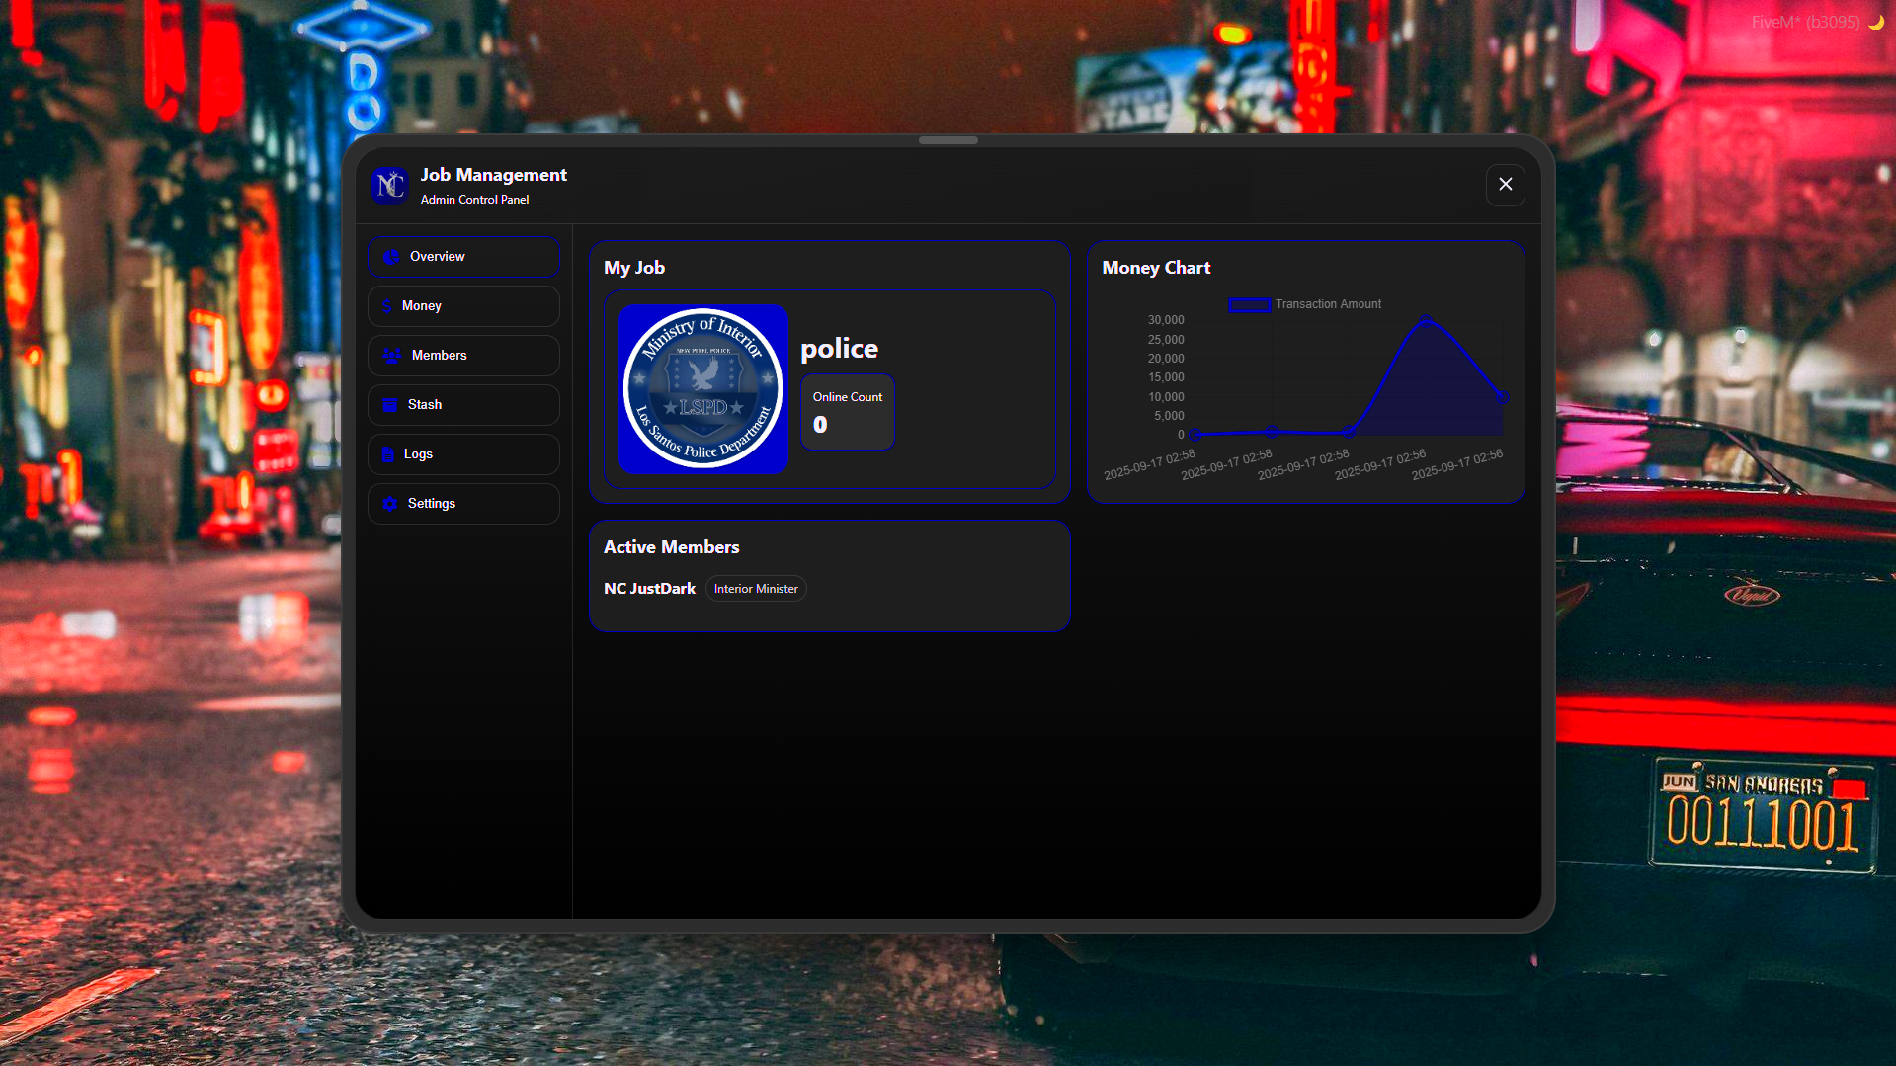Click the police job name text
Screen dimensions: 1896x1066
click(839, 349)
